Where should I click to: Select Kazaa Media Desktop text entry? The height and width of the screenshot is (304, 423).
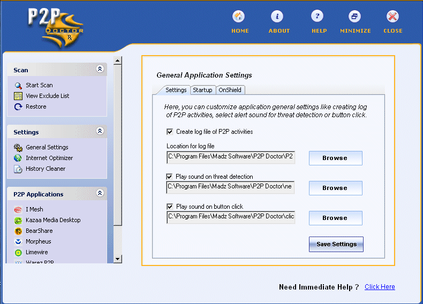click(53, 220)
